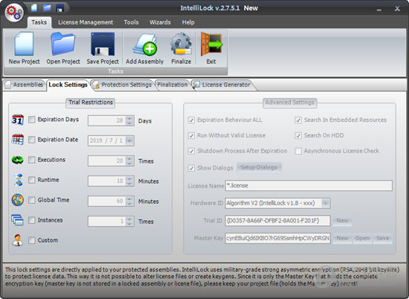The height and width of the screenshot is (299, 409).
Task: Toggle Asynchronous License Check checkbox
Action: pos(298,151)
